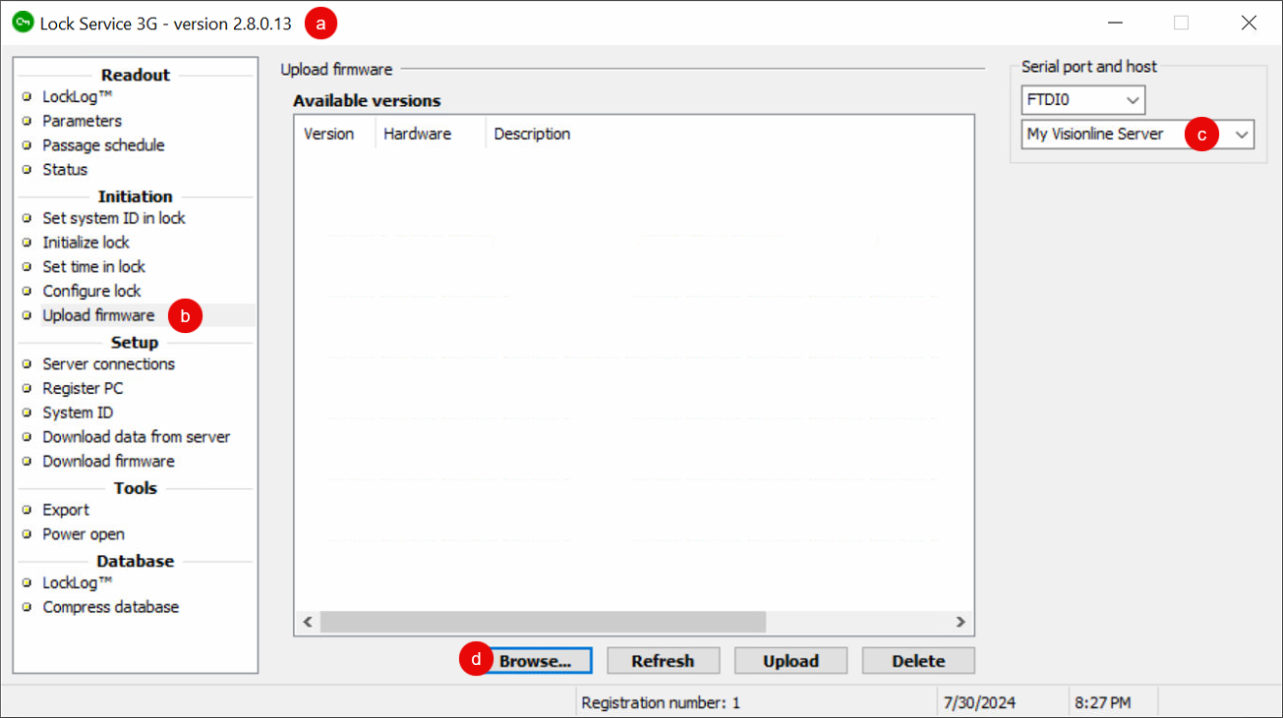Click the bullet icon beside Export

click(28, 511)
